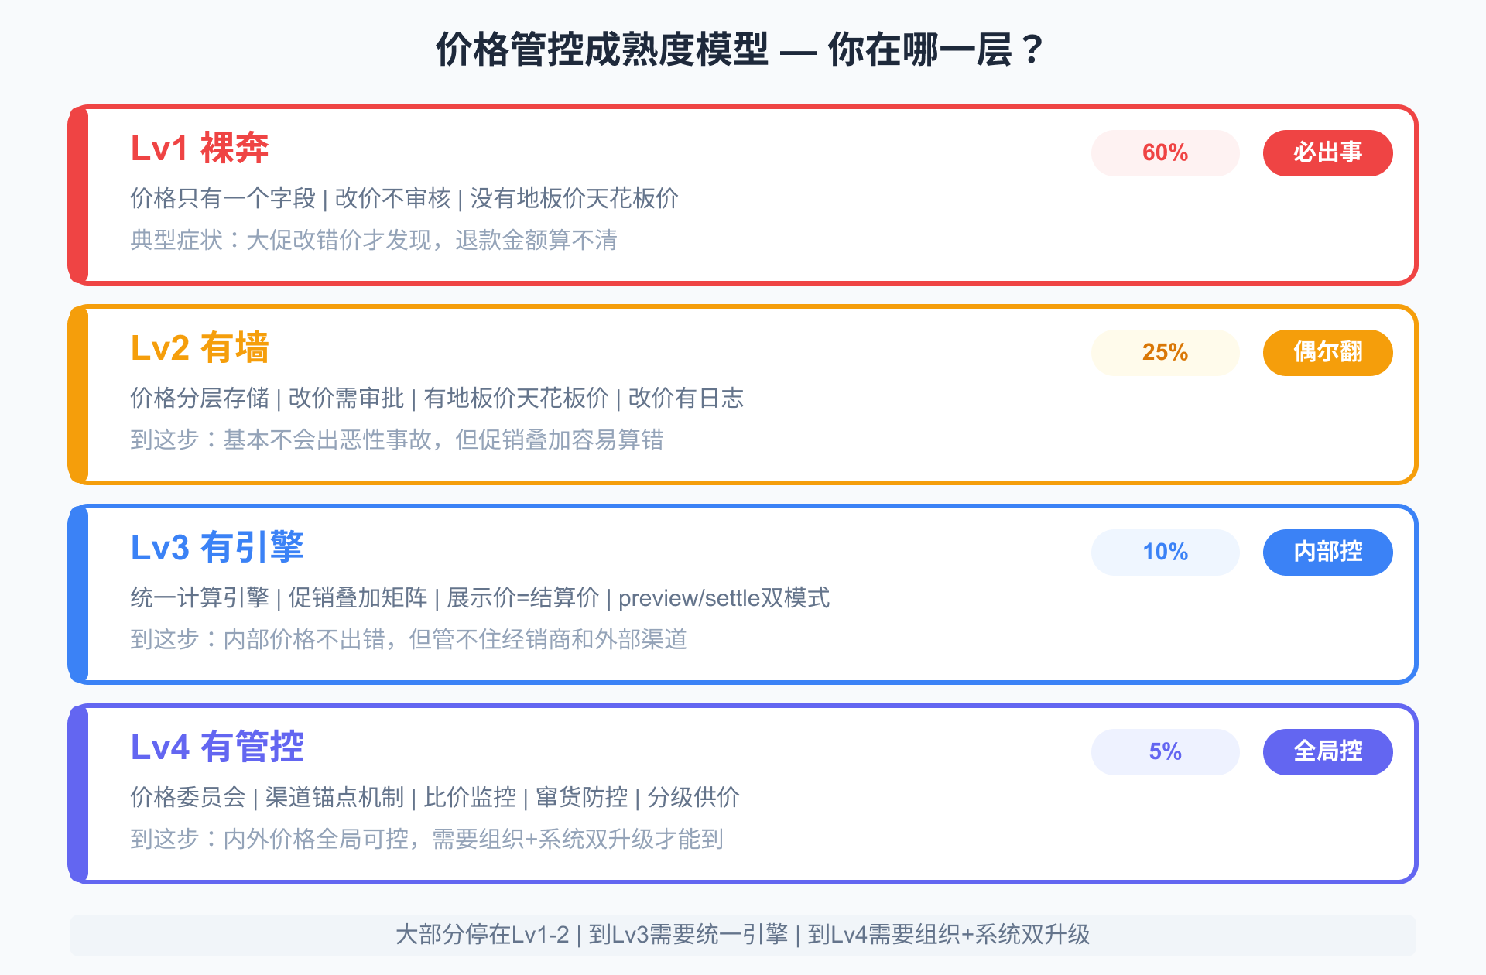
Task: Select the Lv3 有引擎 heading
Action: (x=217, y=547)
